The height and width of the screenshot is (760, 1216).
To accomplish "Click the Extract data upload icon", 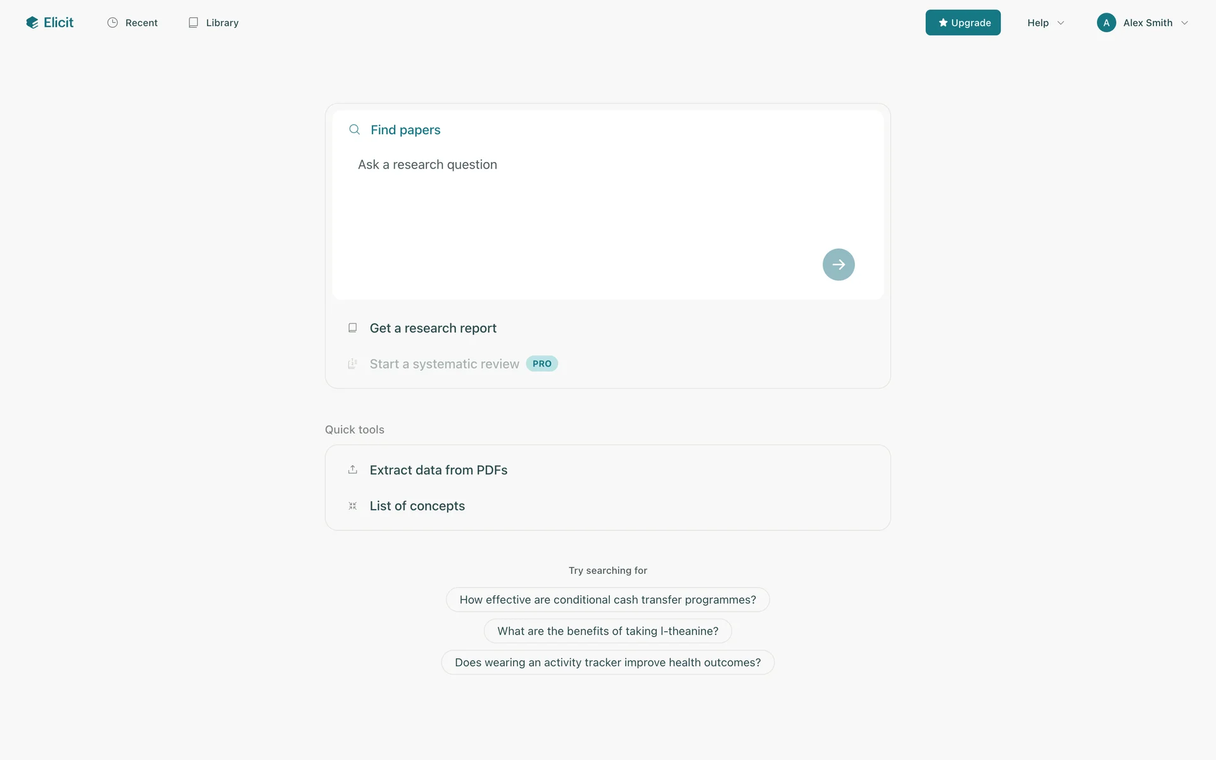I will click(353, 470).
